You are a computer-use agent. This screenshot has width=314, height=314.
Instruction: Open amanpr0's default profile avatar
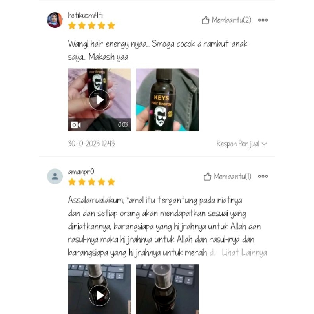(x=55, y=176)
